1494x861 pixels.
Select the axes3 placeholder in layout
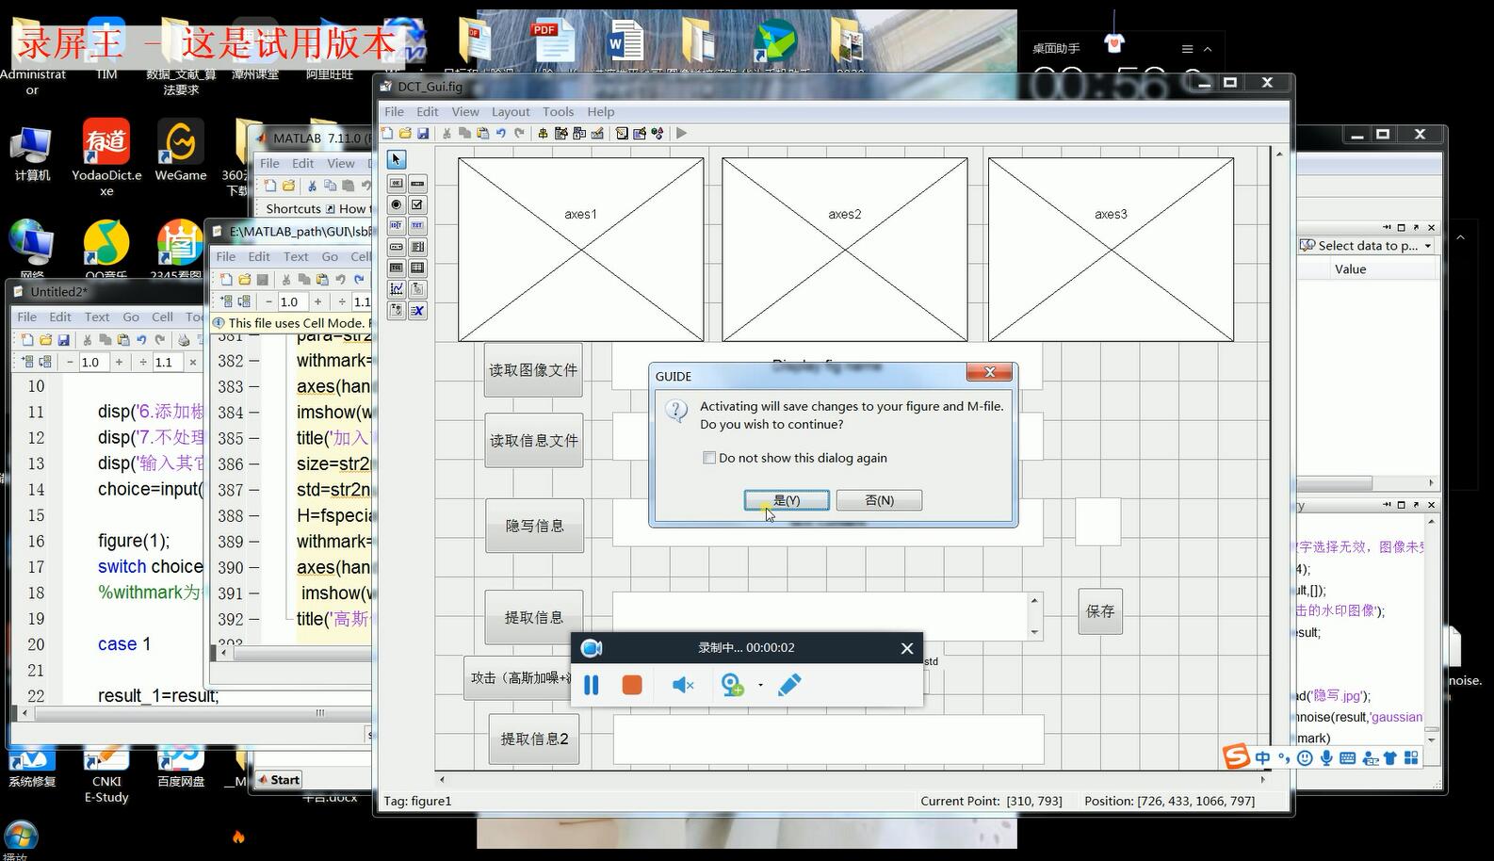[1111, 250]
